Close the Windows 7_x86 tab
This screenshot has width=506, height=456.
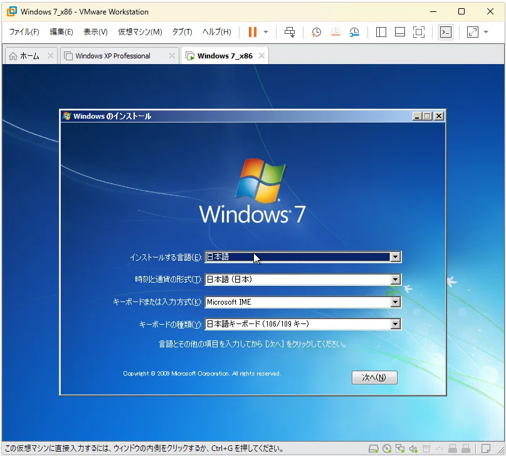[261, 55]
